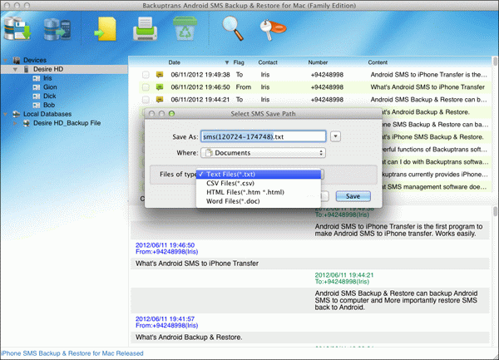The image size is (499, 360).
Task: Tick the checkbox for the 19:49:38 message
Action: point(146,75)
